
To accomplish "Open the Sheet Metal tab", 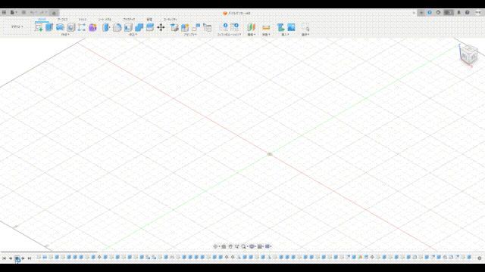I will point(105,20).
